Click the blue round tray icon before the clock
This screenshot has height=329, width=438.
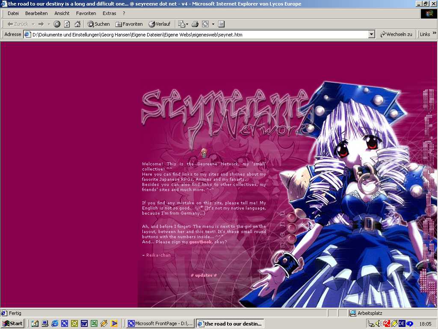point(409,324)
